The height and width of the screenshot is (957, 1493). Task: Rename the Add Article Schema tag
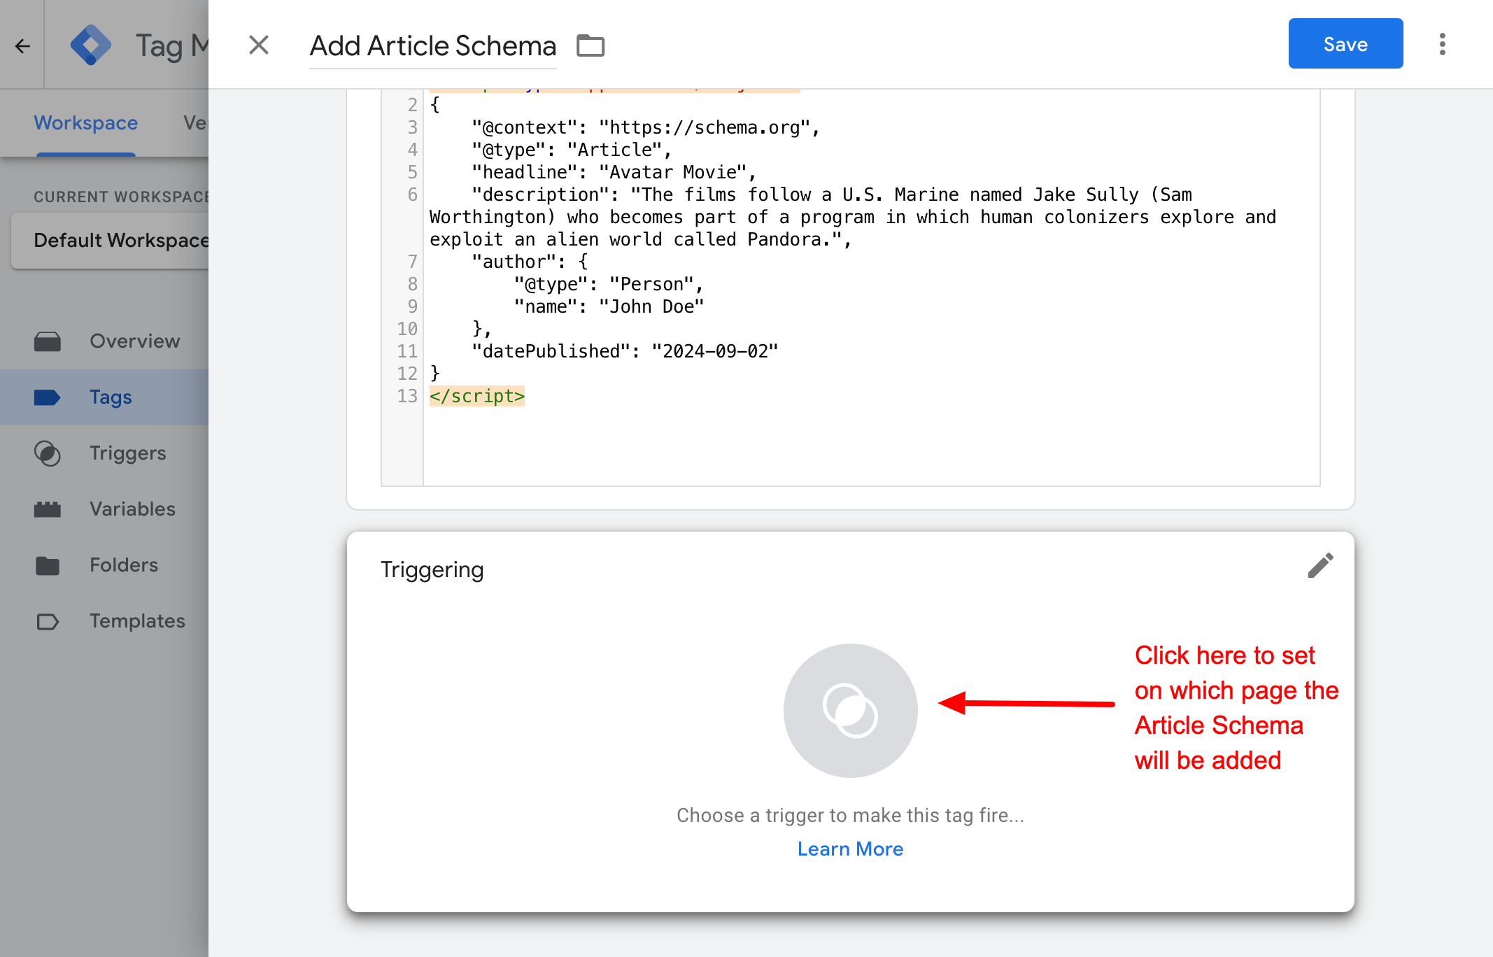pyautogui.click(x=432, y=45)
